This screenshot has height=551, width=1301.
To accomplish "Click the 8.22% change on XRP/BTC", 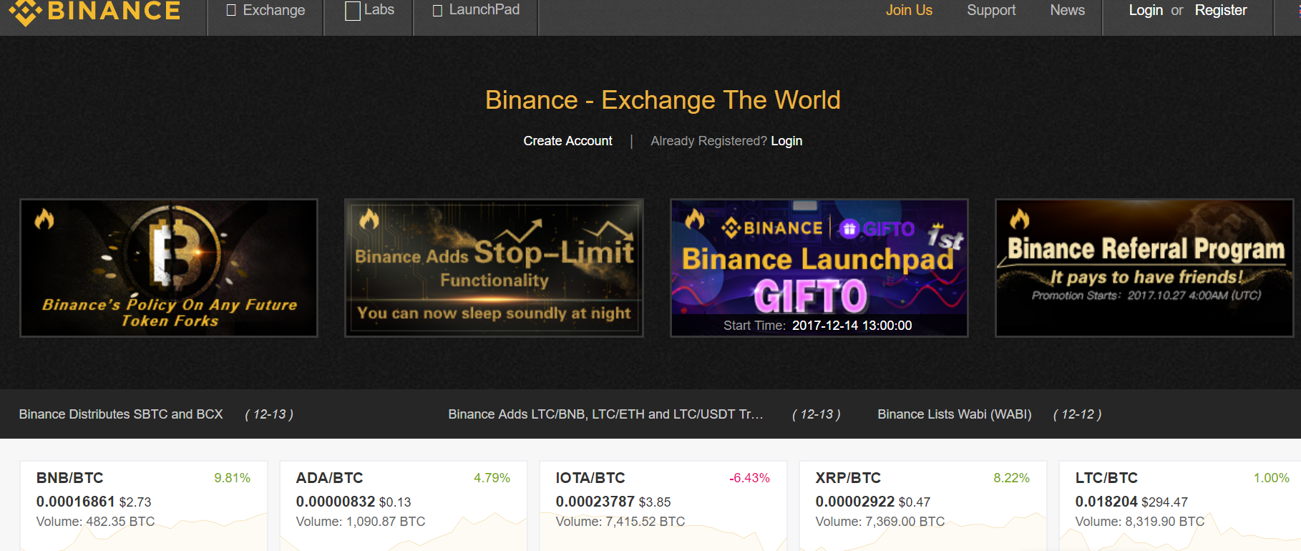I will tap(1012, 478).
